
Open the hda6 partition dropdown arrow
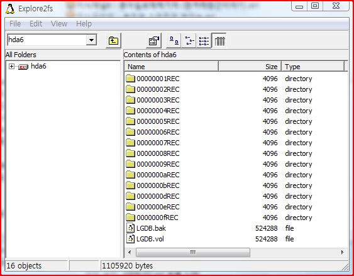91,40
